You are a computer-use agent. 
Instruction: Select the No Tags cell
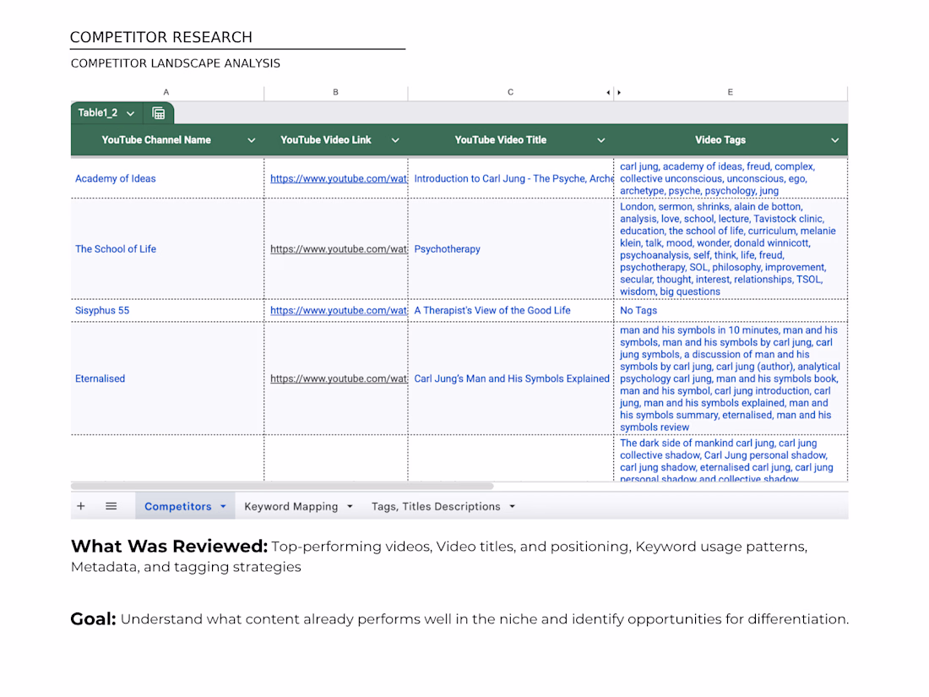coord(731,311)
